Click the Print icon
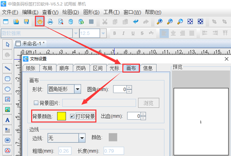Viewport: 231px width, 156px height. (x=50, y=22)
